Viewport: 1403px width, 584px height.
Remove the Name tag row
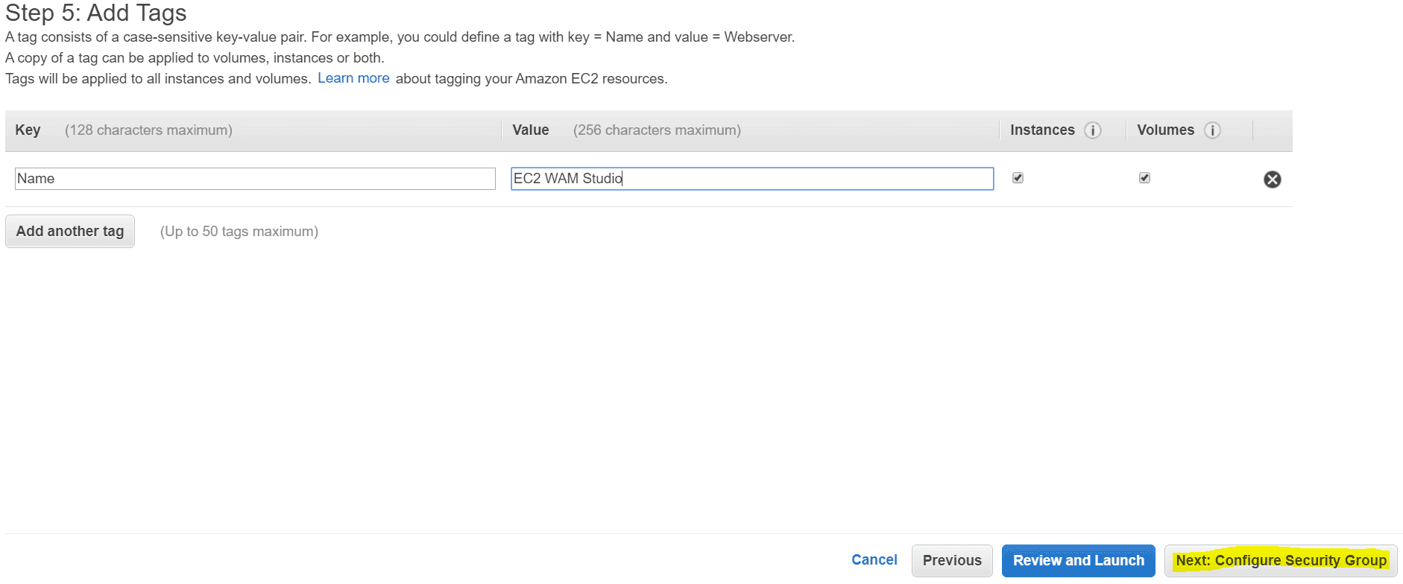pyautogui.click(x=1272, y=180)
